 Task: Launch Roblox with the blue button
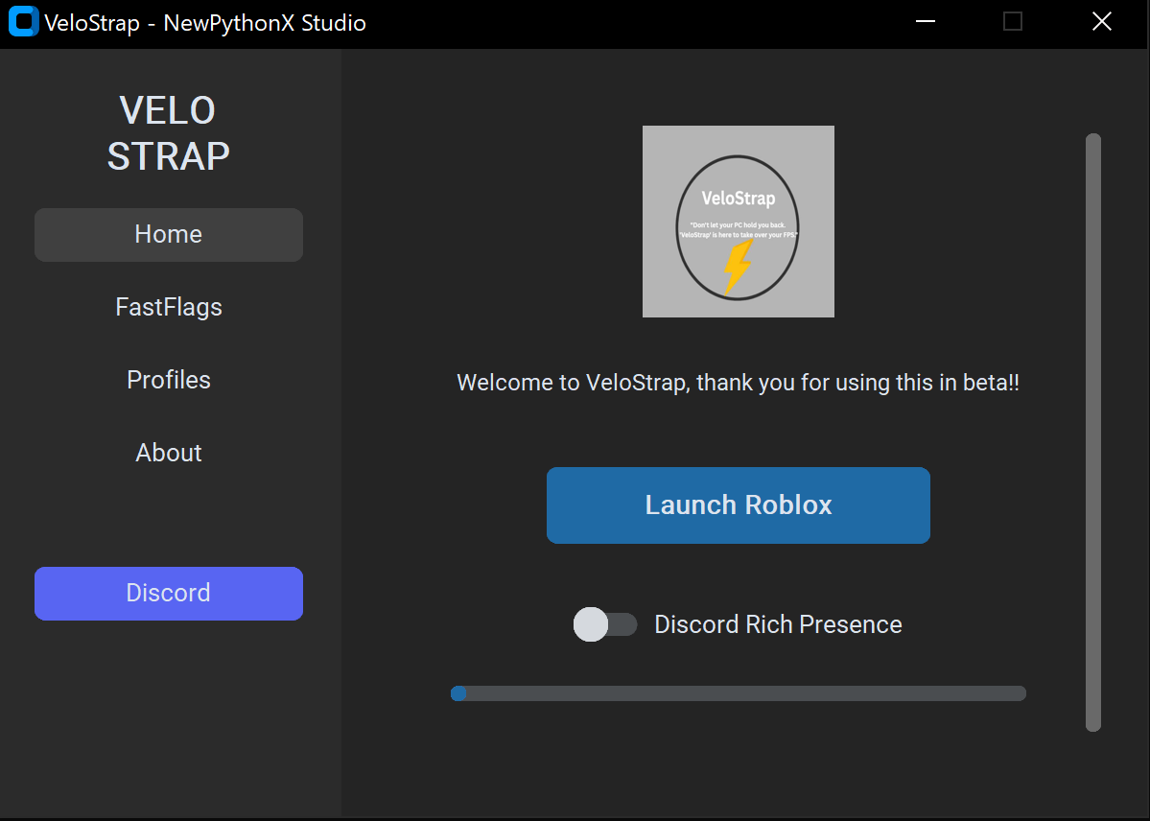(738, 505)
